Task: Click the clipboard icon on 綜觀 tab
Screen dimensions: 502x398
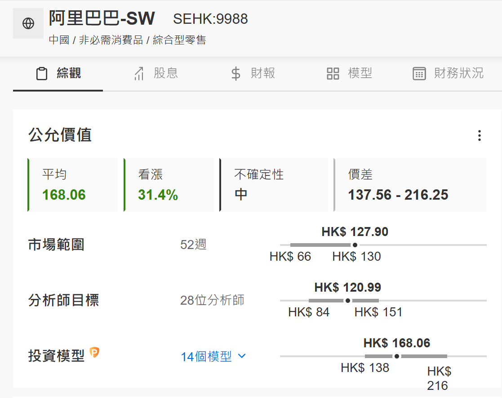Action: (x=42, y=74)
